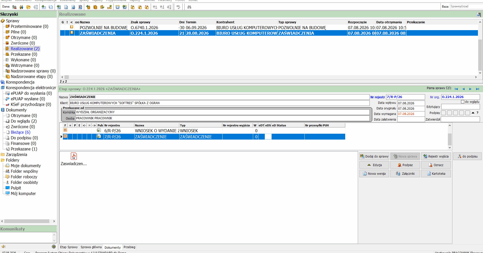This screenshot has height=253, width=483.
Task: Open the Zaswiadczen... PDF file icon
Action: [x=74, y=156]
